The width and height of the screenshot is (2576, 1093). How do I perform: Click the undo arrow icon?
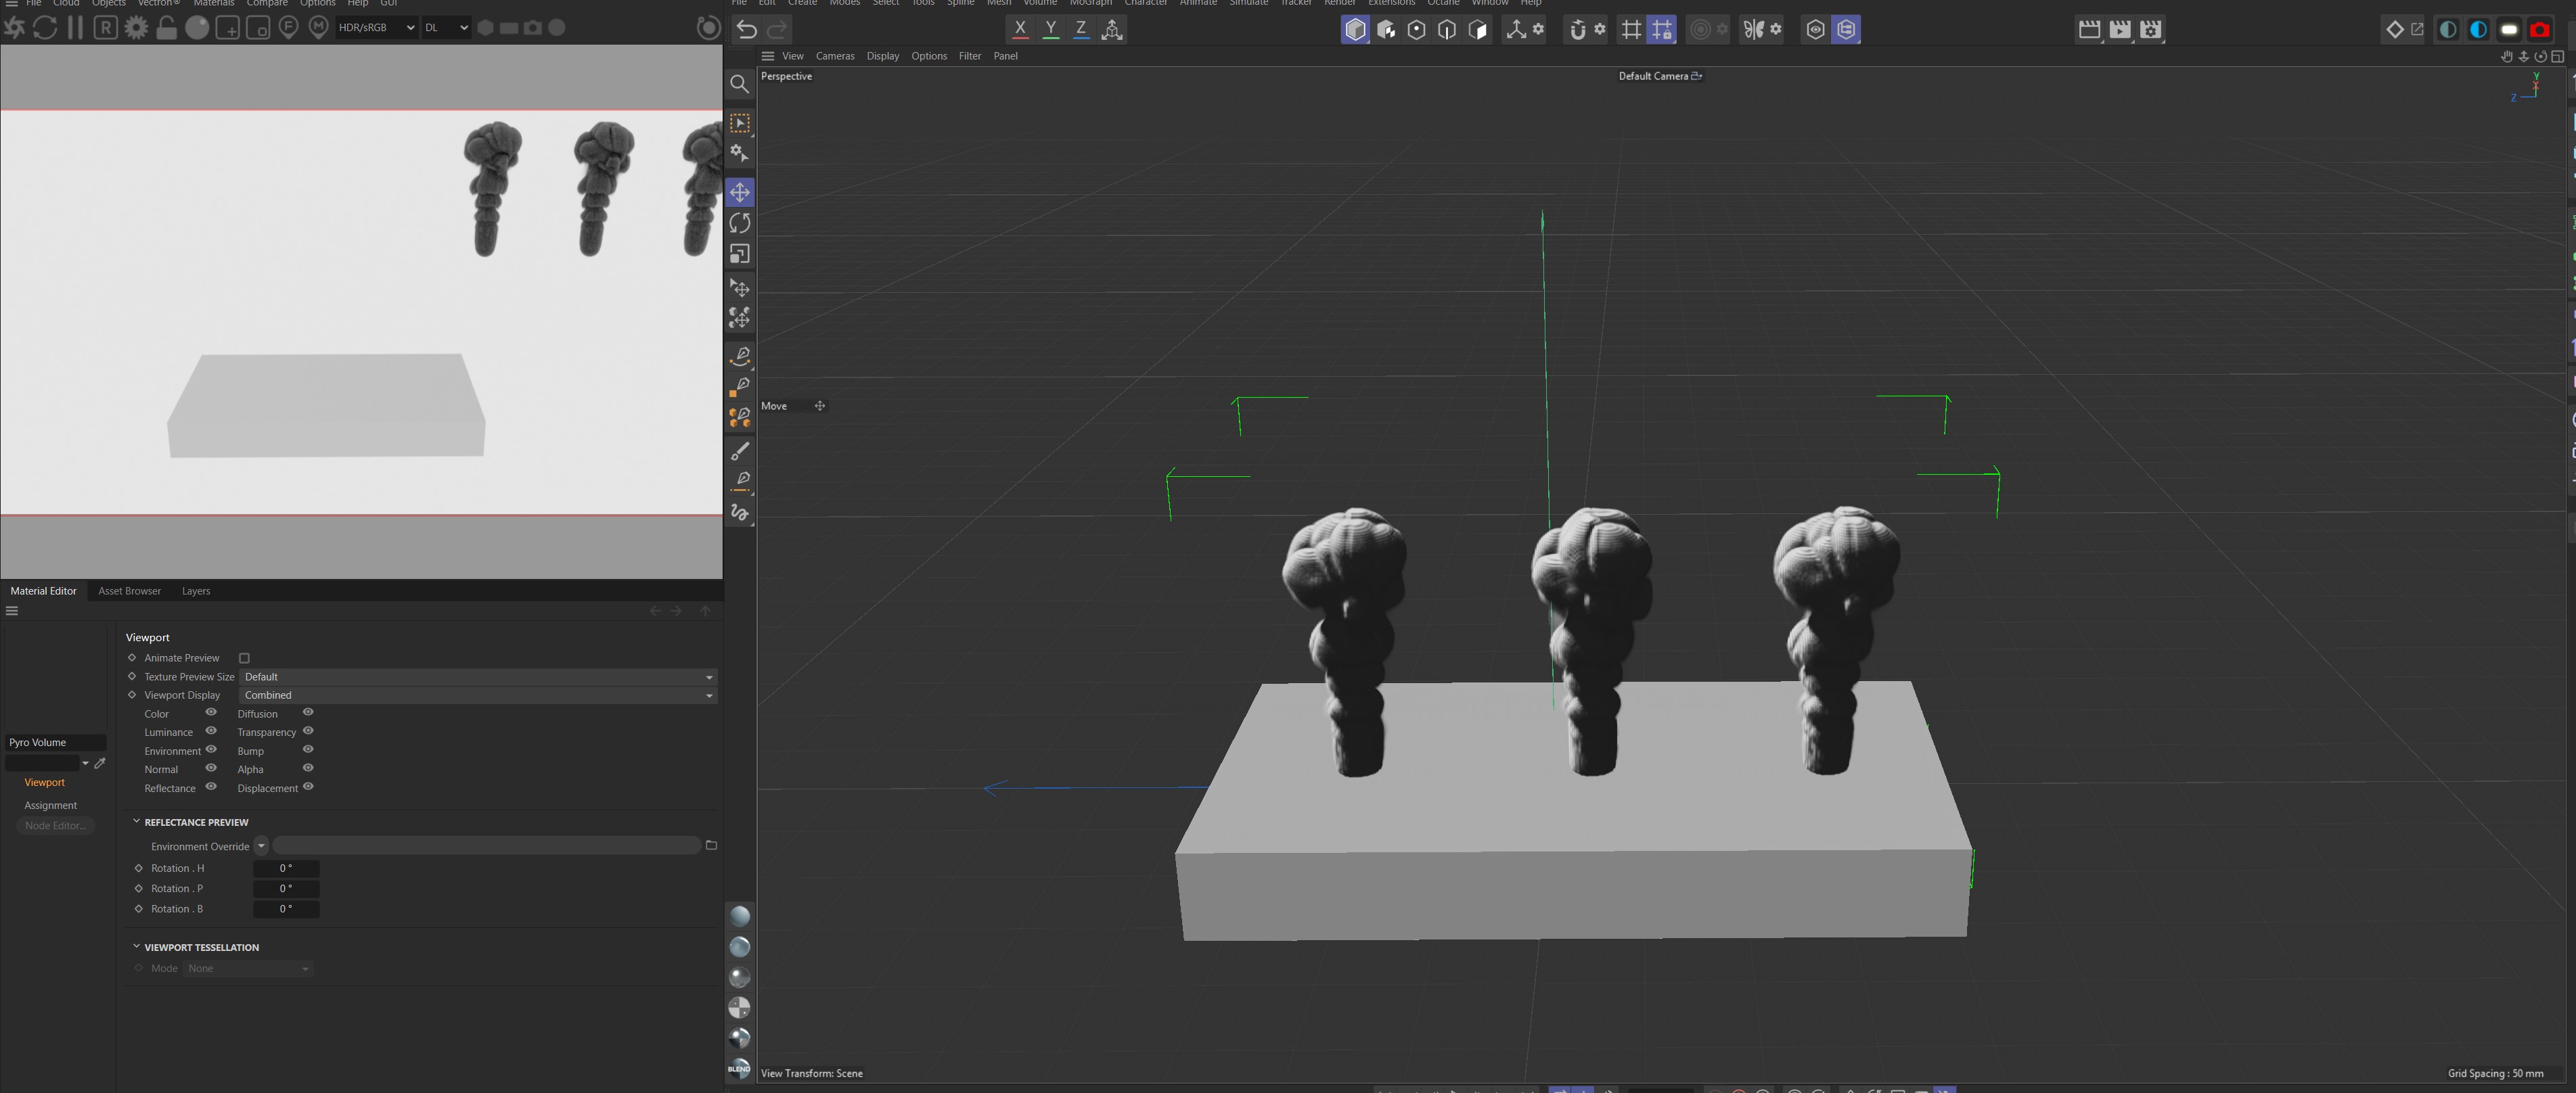pyautogui.click(x=746, y=29)
